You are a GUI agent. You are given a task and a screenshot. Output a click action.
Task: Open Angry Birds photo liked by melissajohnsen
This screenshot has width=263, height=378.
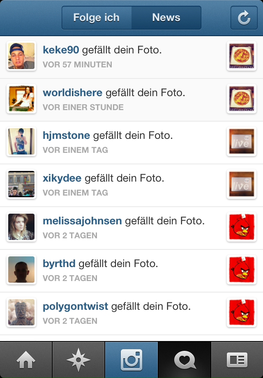click(x=242, y=227)
